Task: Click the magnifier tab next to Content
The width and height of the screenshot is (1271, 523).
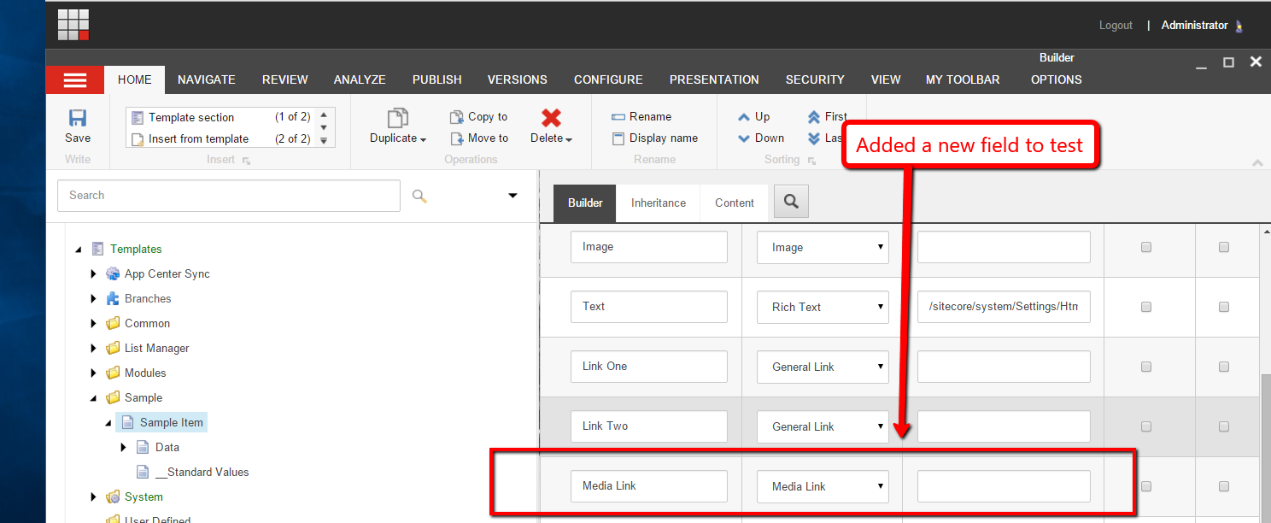Action: 791,202
